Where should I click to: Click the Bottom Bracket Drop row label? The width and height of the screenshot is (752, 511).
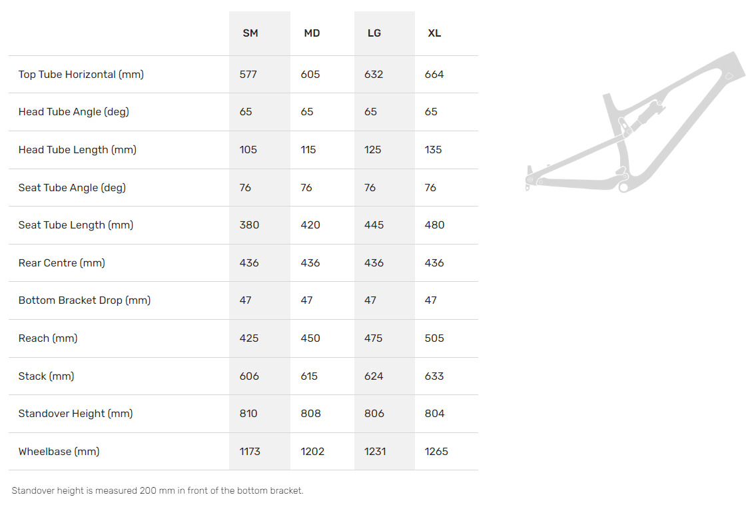(x=85, y=300)
